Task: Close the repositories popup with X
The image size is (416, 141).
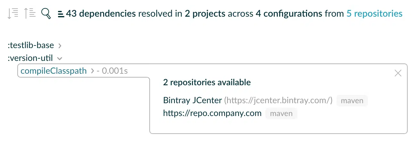Action: (x=398, y=73)
